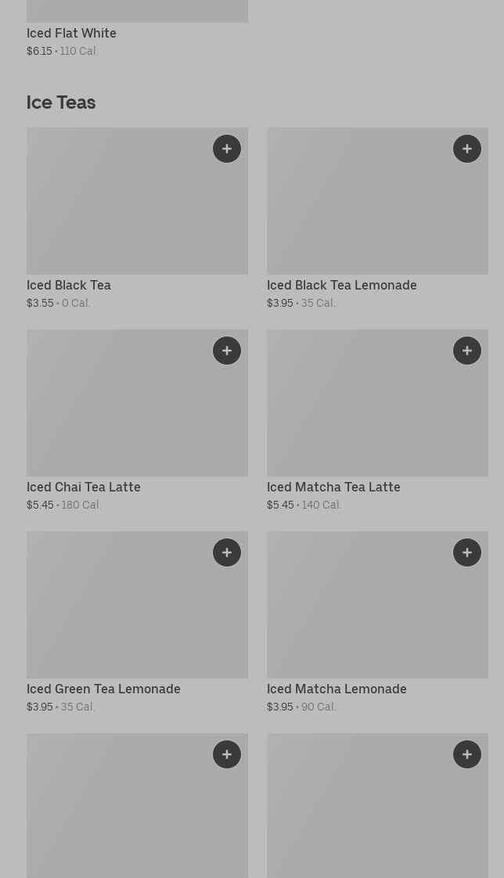Open Iced Green Tea Lemonade photo
The width and height of the screenshot is (504, 878).
click(137, 605)
